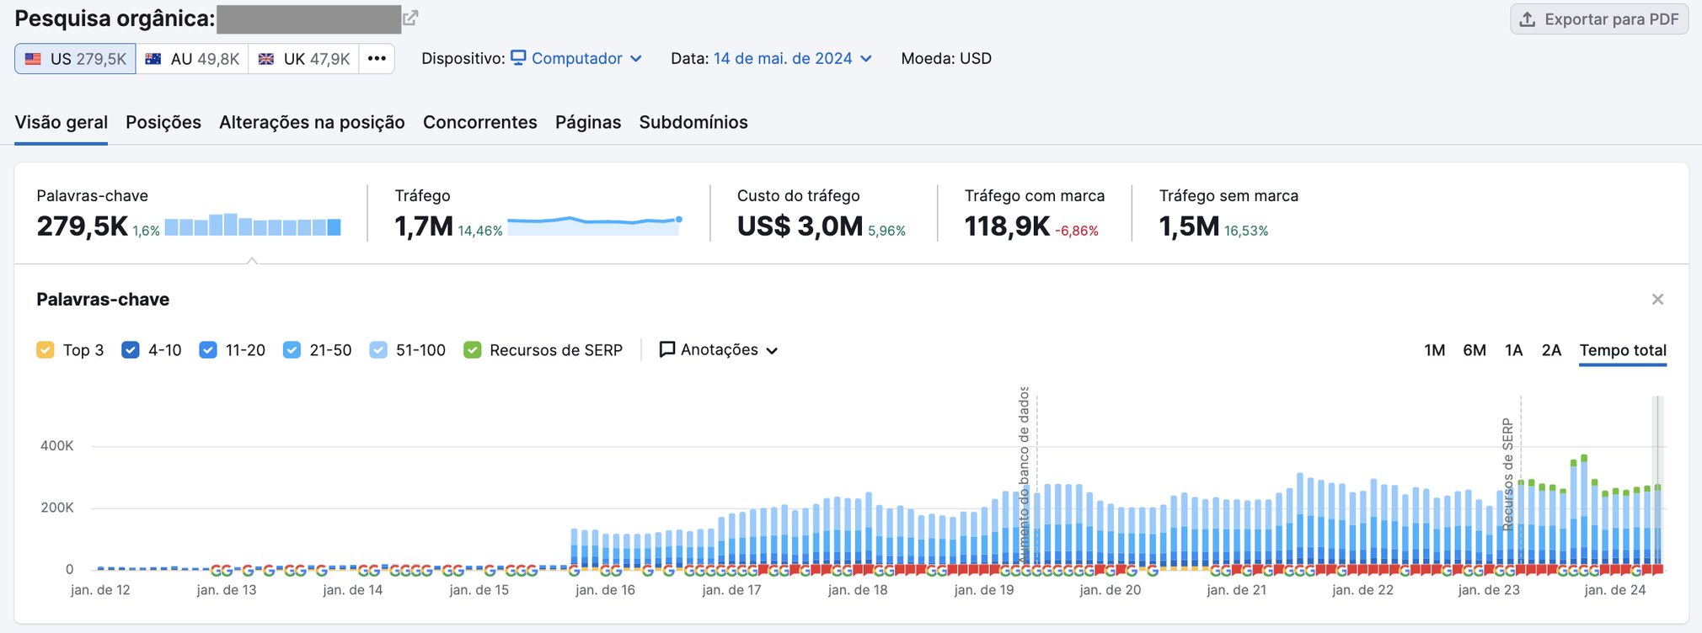Switch to the Concorrentes tab
The image size is (1702, 633).
click(479, 122)
